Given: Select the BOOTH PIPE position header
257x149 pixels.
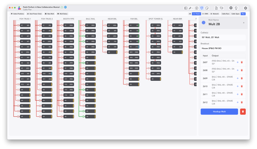Looking at the screenshot, I should [x=69, y=19].
